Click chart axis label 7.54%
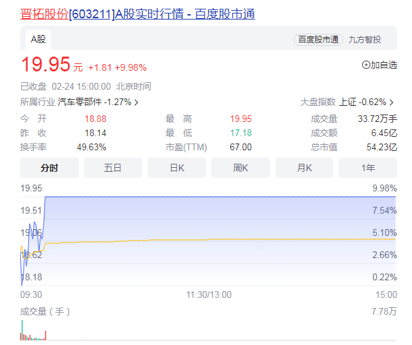 [384, 211]
